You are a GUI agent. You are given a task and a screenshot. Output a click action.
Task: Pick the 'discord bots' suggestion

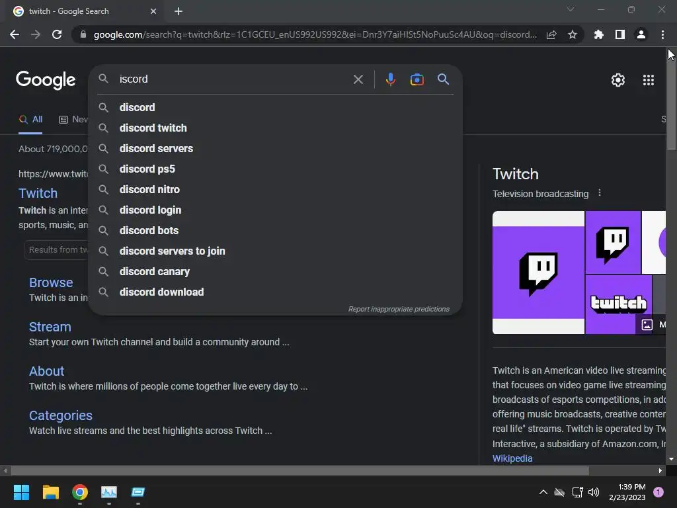(276, 231)
